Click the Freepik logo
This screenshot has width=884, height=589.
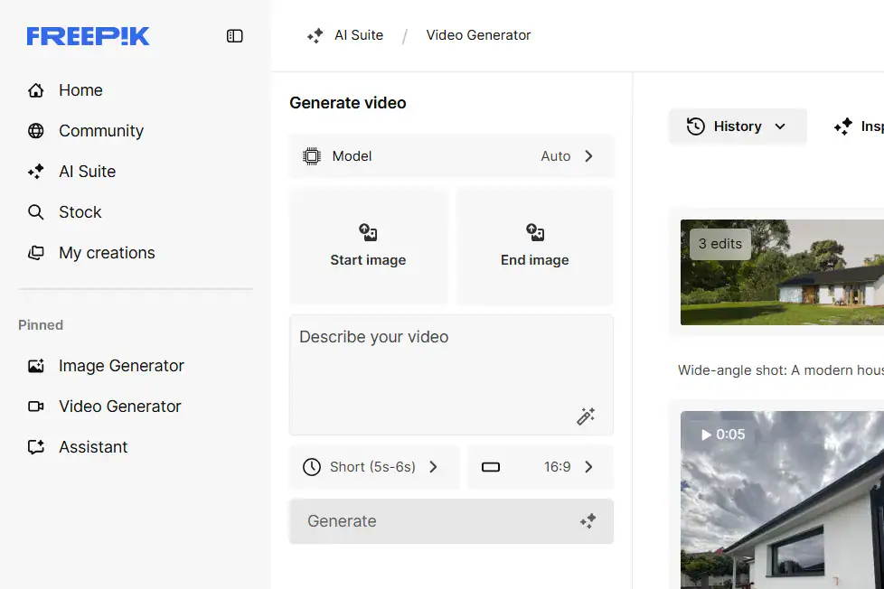click(x=88, y=36)
